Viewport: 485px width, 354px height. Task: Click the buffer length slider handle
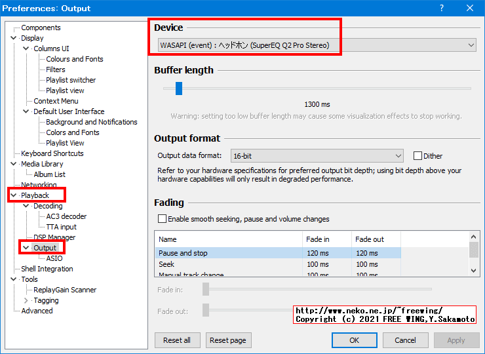coord(178,88)
